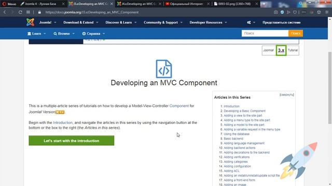Bookmark page with the heart icon

[295, 12]
